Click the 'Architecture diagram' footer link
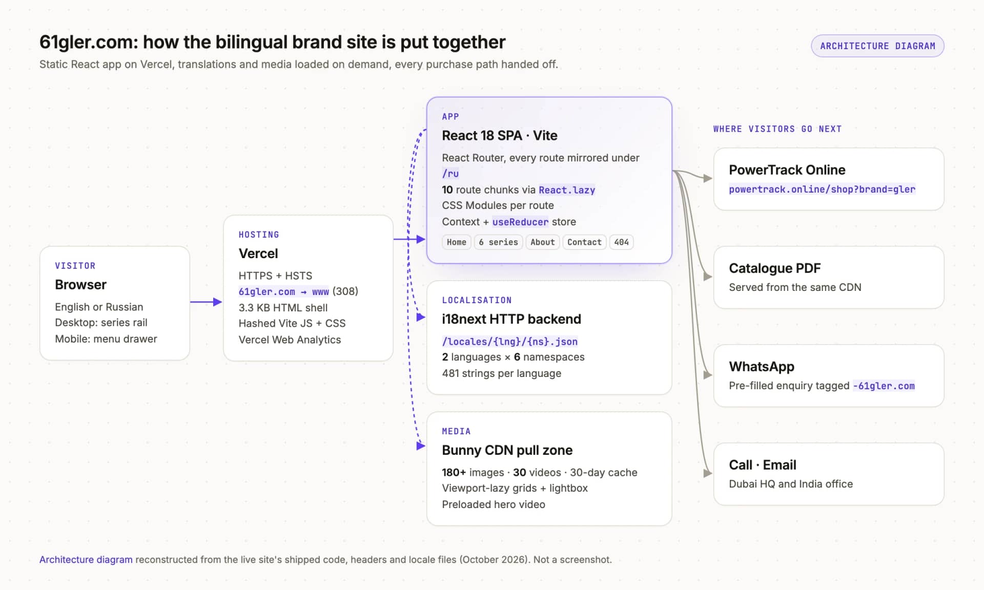This screenshot has height=590, width=984. (86, 560)
